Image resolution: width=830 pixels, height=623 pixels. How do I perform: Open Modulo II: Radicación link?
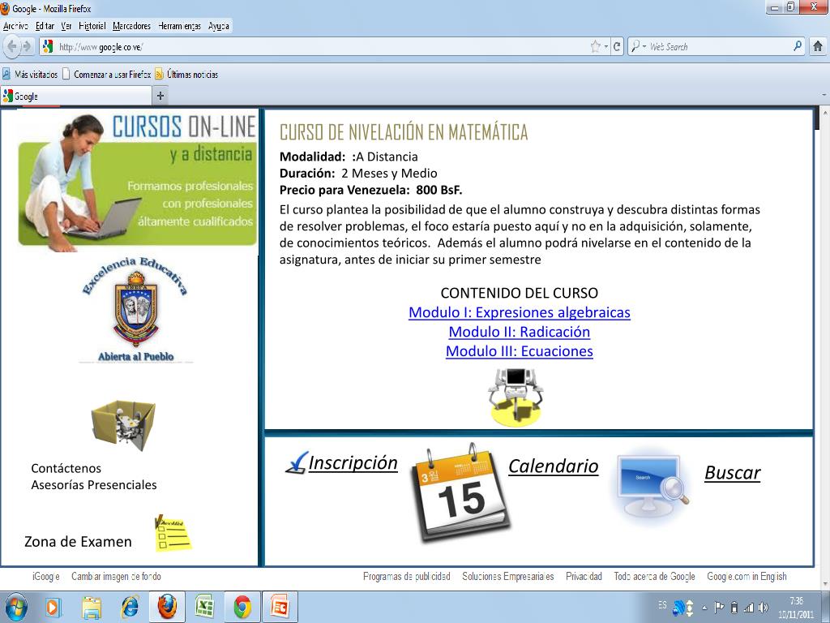pos(520,332)
